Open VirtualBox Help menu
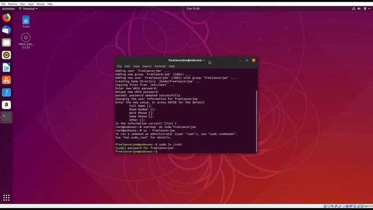The width and height of the screenshot is (373, 210). [50, 4]
